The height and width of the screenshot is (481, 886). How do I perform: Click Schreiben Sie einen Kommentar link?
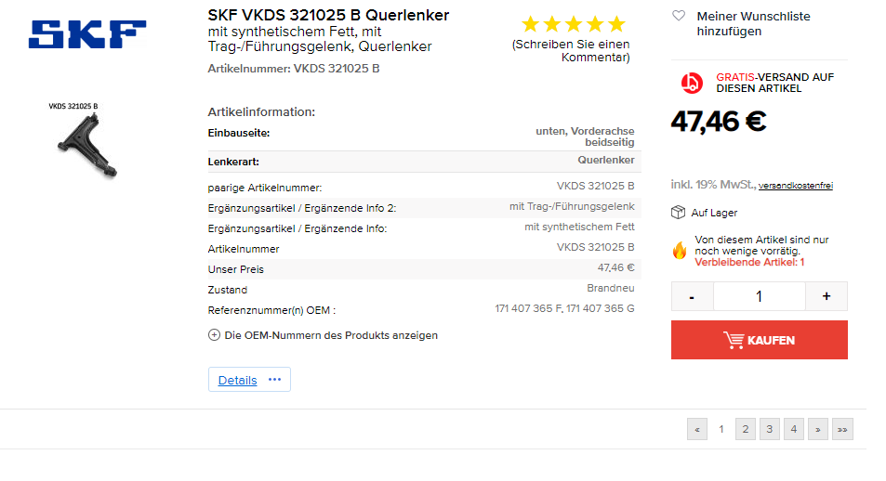click(571, 50)
